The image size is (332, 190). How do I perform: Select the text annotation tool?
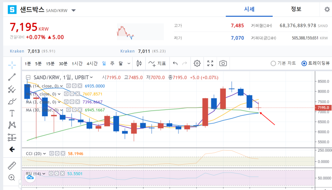(x=12, y=113)
